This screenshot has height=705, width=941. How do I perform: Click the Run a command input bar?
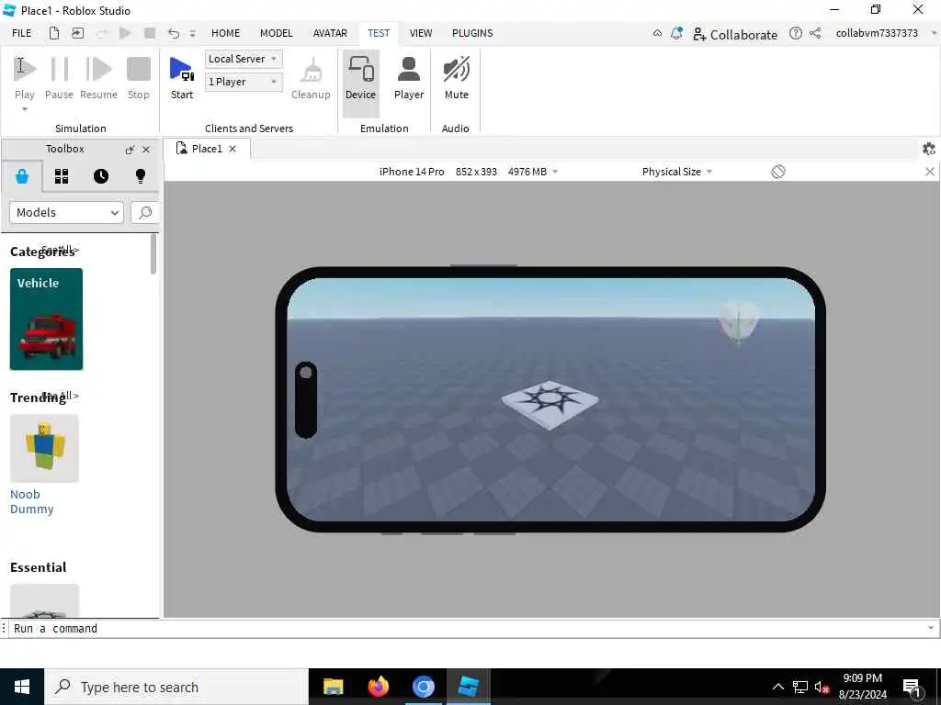(468, 628)
